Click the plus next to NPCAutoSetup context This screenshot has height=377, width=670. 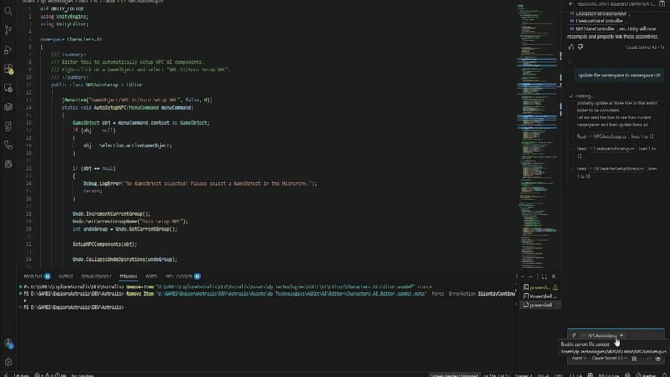(621, 335)
